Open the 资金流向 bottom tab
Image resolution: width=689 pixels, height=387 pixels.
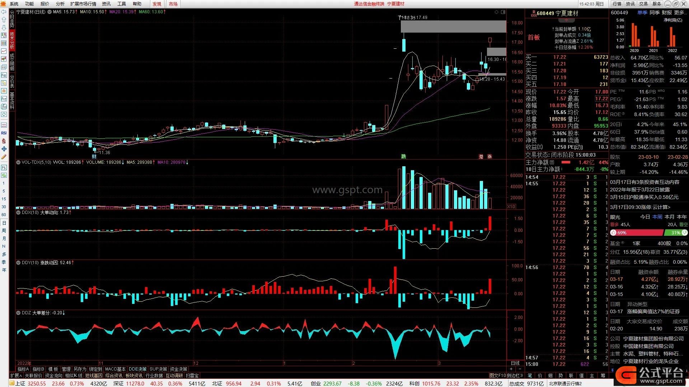coord(54,376)
